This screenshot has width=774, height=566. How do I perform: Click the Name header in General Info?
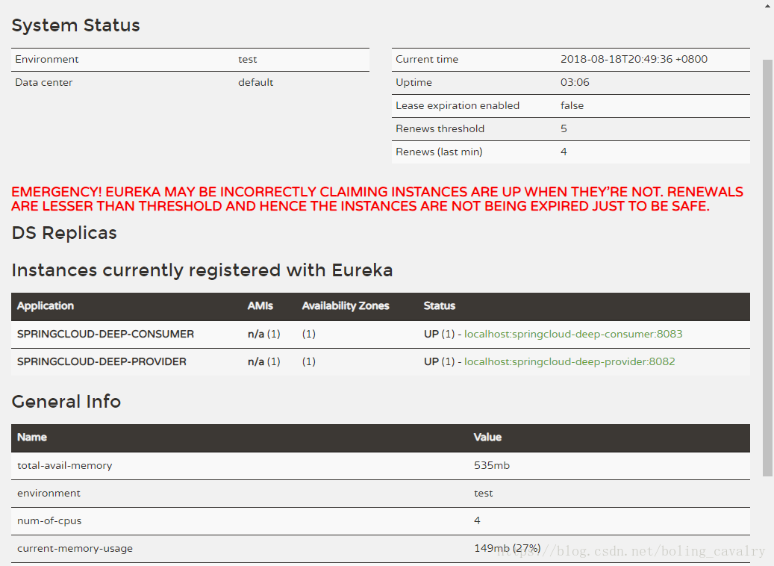[32, 437]
